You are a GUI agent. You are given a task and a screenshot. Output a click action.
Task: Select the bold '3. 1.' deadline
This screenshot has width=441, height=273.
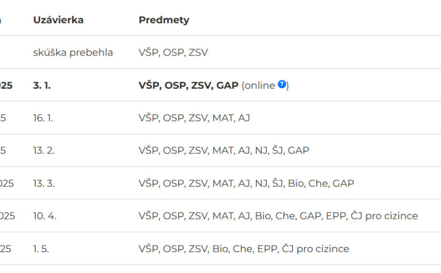[42, 85]
